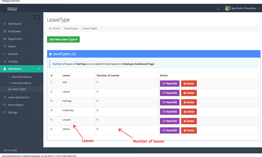
Task: Click the Award trophy icon
Action: (x=5, y=47)
